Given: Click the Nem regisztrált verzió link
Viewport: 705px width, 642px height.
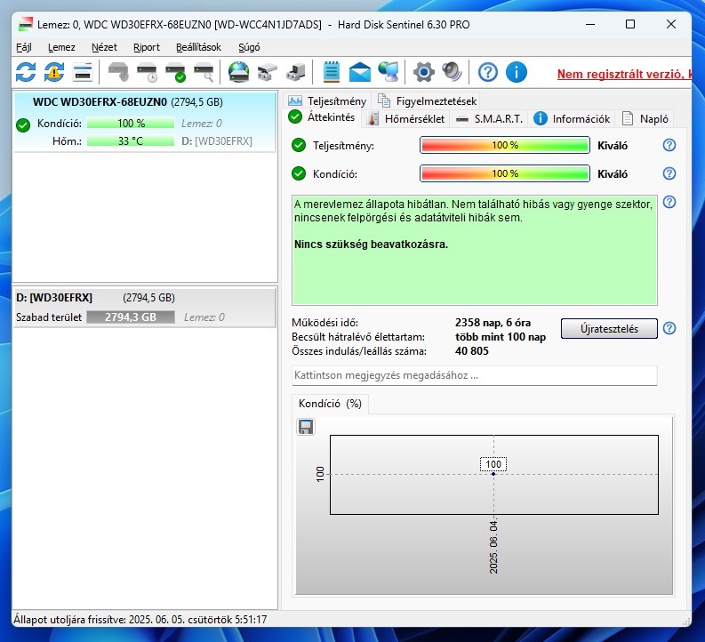Looking at the screenshot, I should pyautogui.click(x=624, y=74).
